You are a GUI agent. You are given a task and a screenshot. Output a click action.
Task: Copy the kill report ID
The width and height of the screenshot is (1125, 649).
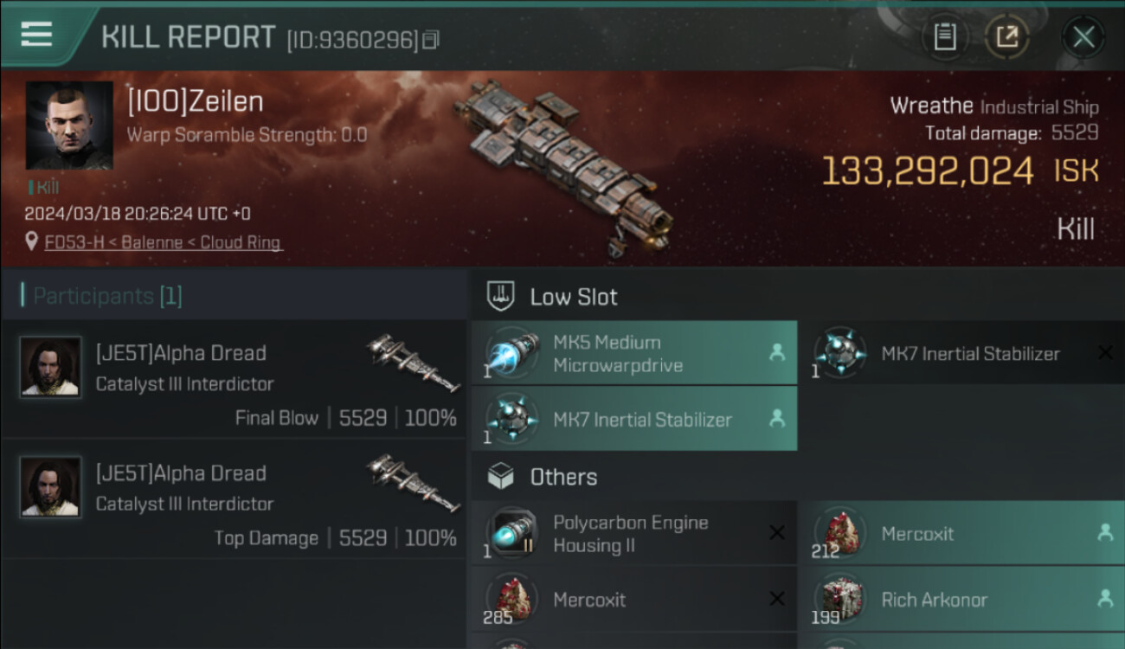click(431, 40)
